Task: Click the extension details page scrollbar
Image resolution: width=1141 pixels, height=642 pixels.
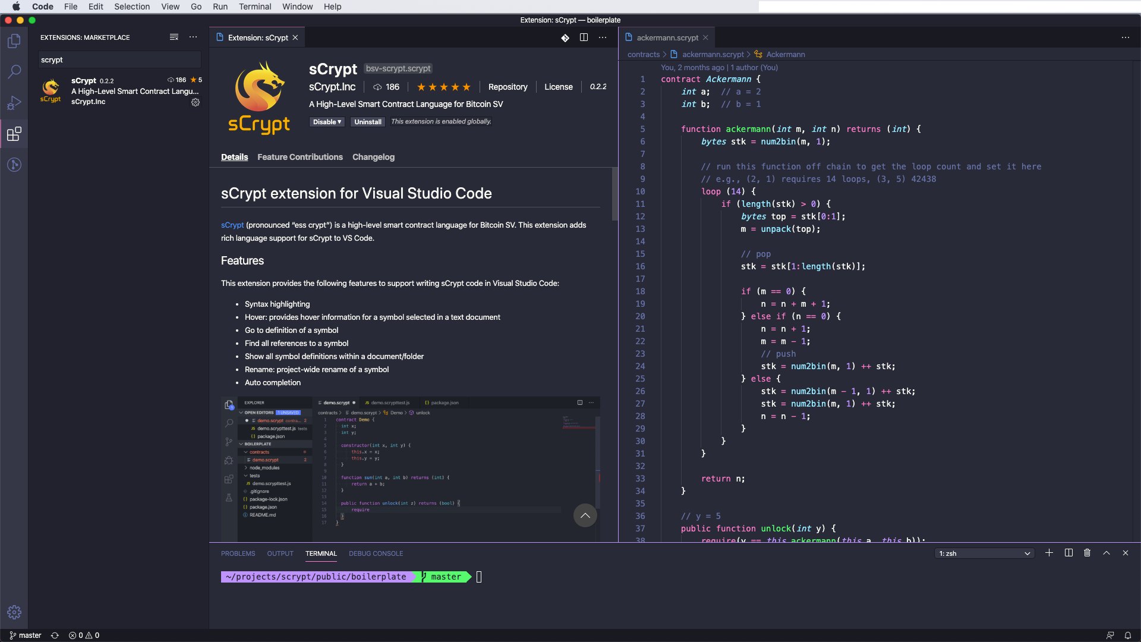Action: [x=614, y=194]
